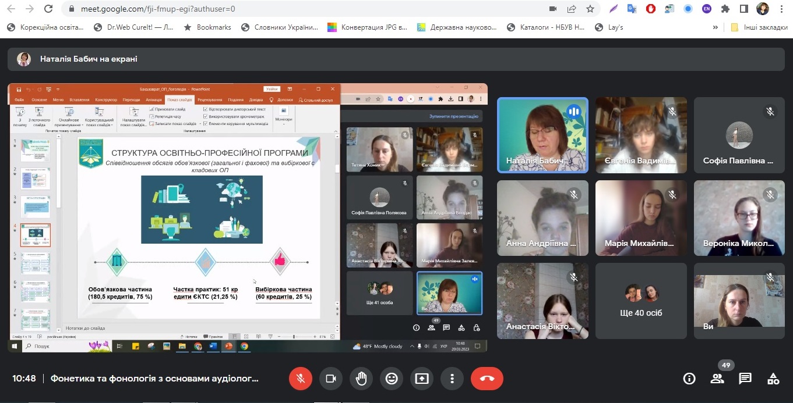Screen dimensions: 793x403
Task: Open more options three-dot menu in Meet
Action: coord(452,379)
